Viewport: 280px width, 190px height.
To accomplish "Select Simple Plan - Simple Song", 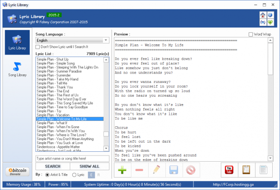I will pos(70,63).
